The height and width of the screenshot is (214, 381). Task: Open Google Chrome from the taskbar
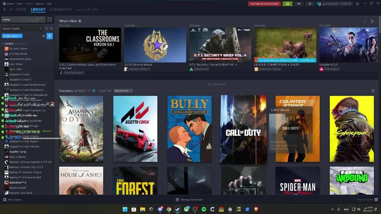[169, 209]
